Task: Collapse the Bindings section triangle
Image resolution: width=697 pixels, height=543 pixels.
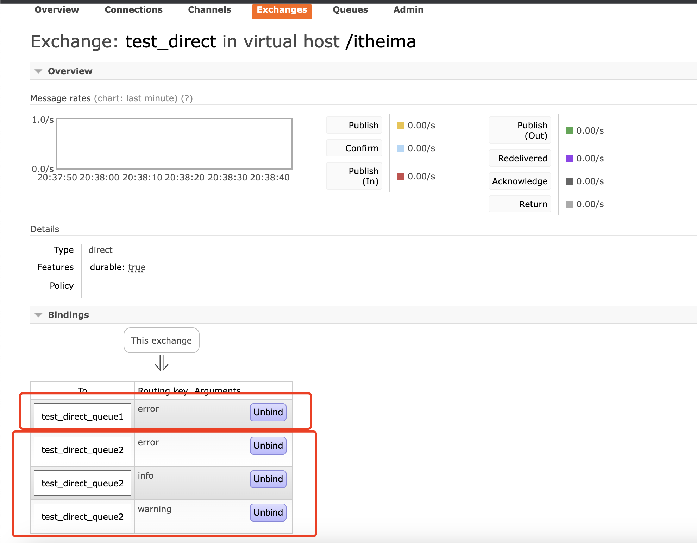Action: [38, 315]
